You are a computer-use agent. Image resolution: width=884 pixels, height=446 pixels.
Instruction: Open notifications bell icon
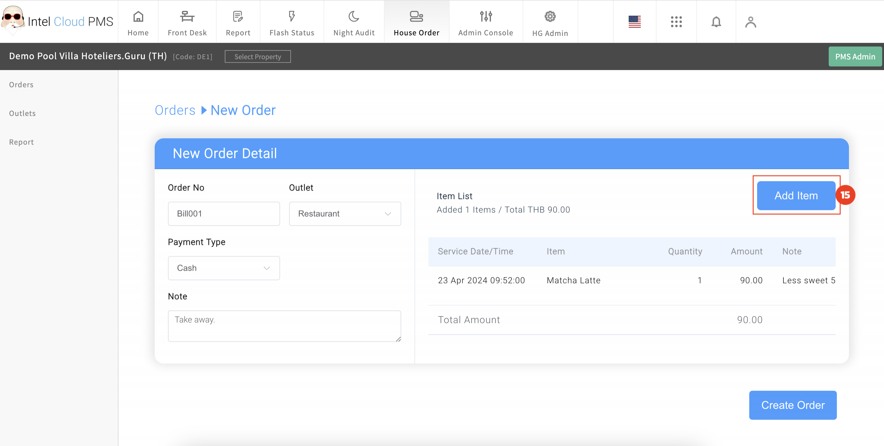pos(716,22)
